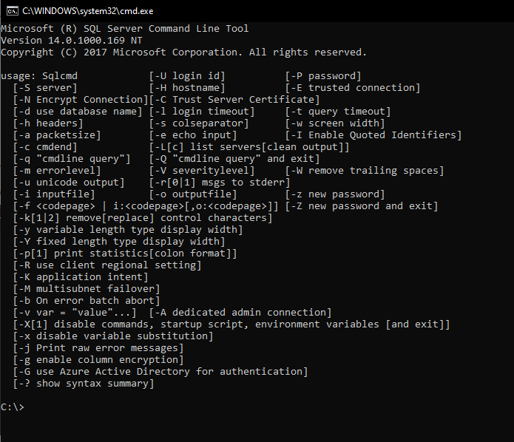514x442 pixels.
Task: Click the "Version 14.0.1000.169 NT" line
Action: pyautogui.click(x=72, y=41)
